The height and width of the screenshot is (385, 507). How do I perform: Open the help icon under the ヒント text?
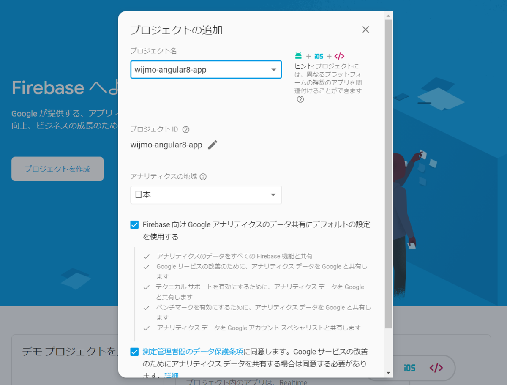pyautogui.click(x=300, y=100)
